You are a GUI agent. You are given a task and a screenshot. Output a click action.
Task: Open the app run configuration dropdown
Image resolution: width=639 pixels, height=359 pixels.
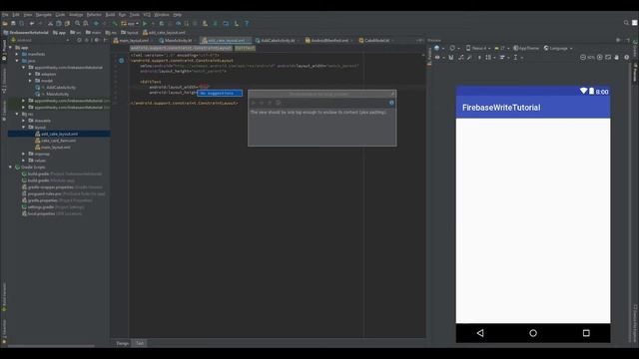130,24
